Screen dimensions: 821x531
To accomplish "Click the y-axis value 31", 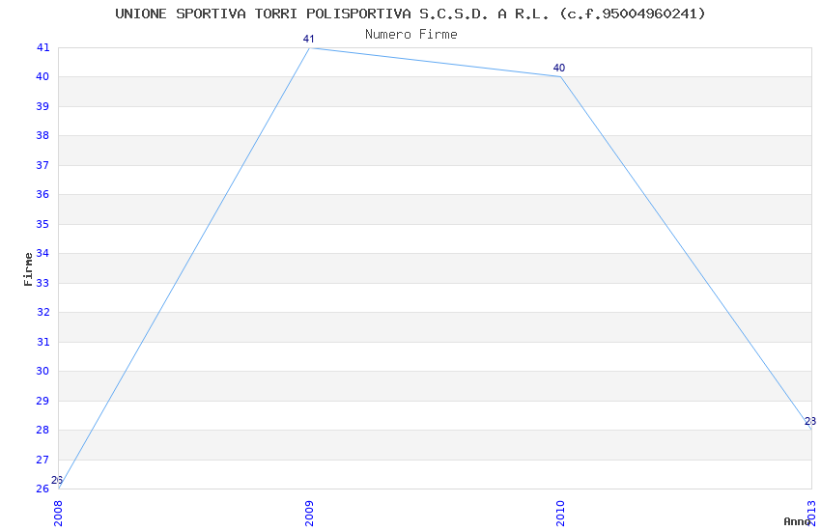I will (x=42, y=342).
